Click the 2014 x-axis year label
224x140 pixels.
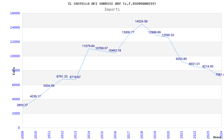89,135
